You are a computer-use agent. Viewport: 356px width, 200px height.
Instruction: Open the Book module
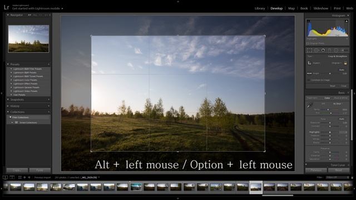point(304,8)
